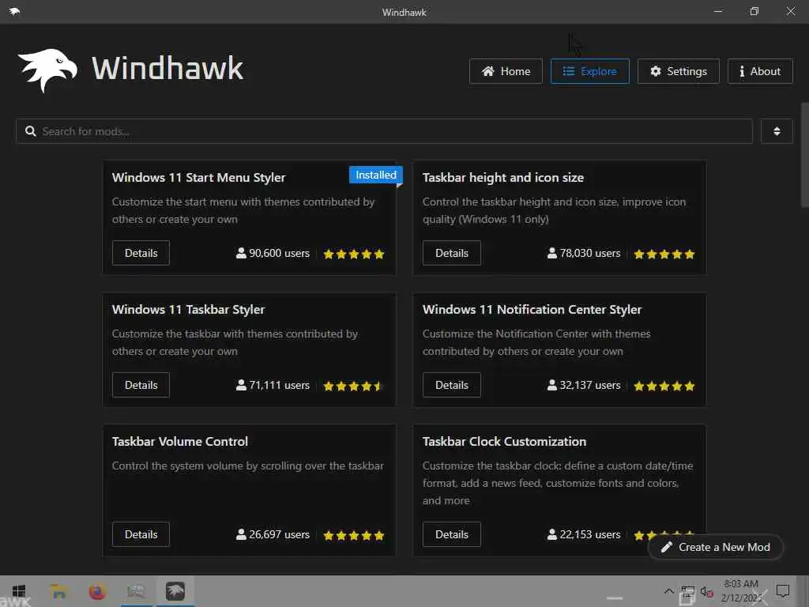Open Details for Windows 11 Start Menu Styler
The height and width of the screenshot is (607, 809).
(141, 253)
